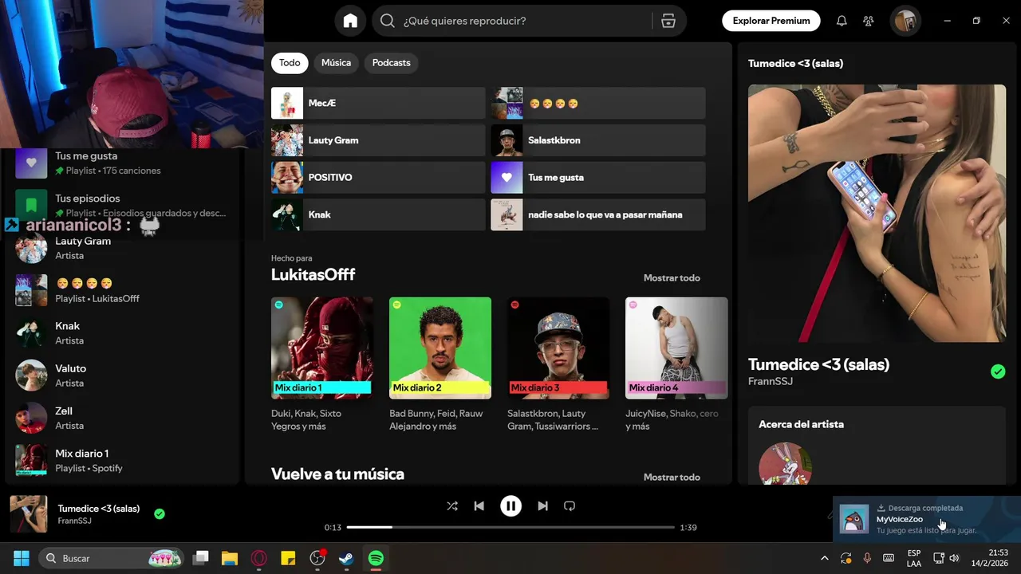Open Friend Activity icon
The image size is (1021, 574).
[869, 21]
